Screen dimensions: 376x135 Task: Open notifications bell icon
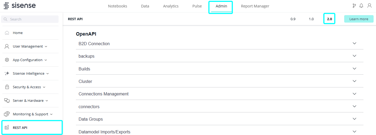click(361, 6)
